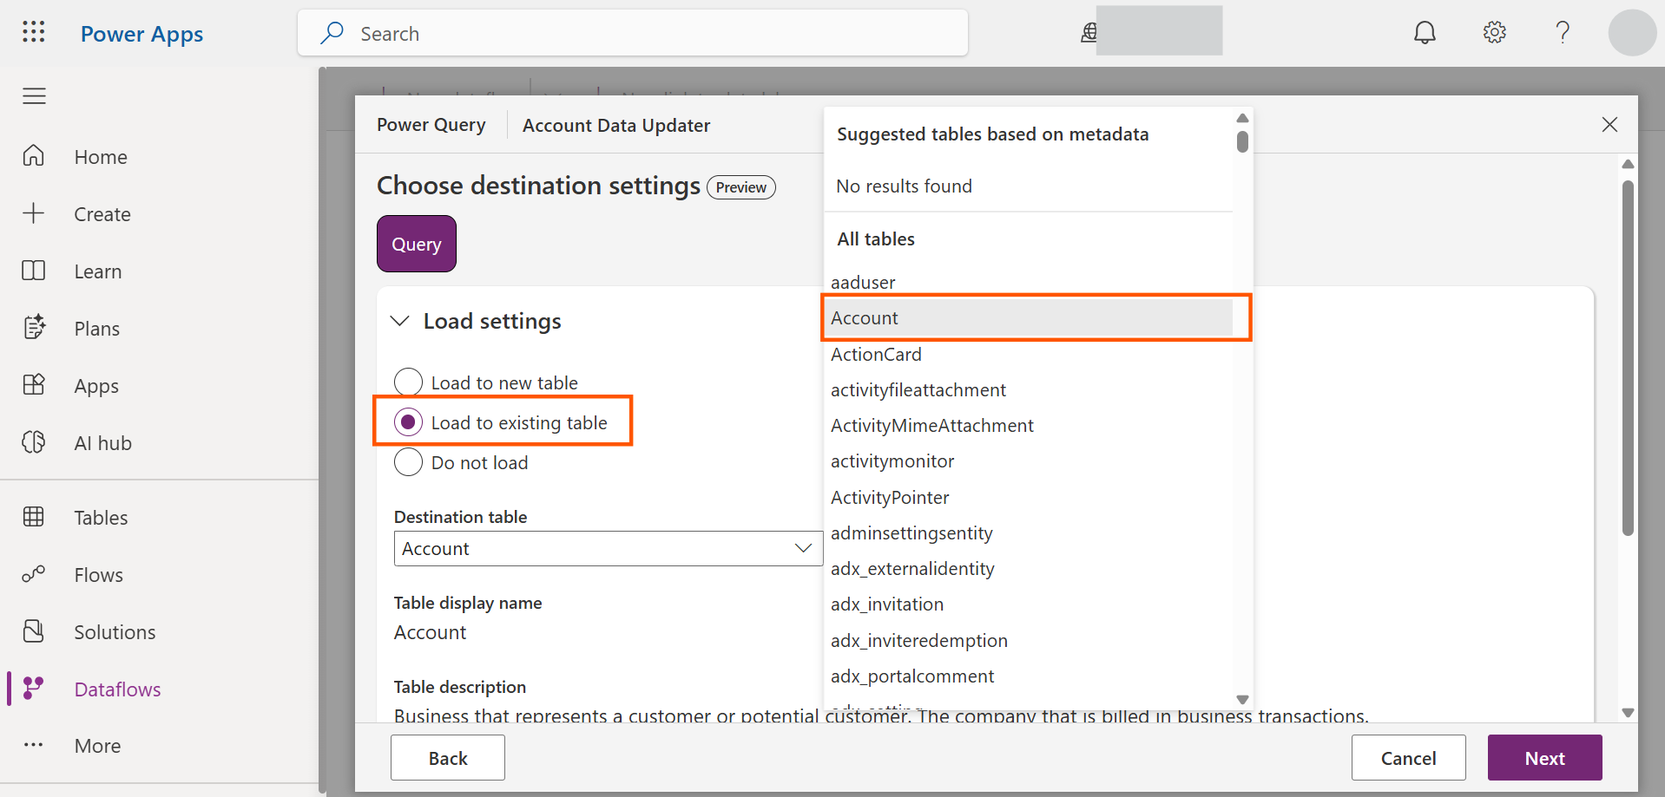Screen dimensions: 1665x797
Task: Click the Flows icon in sidebar
Action: [34, 574]
